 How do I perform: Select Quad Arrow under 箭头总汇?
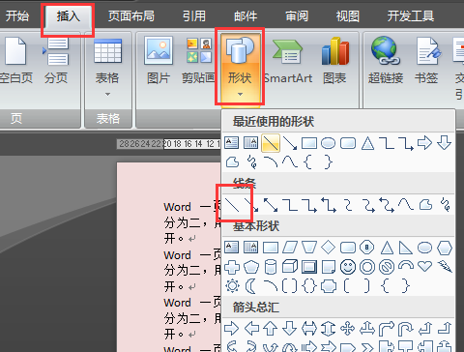[x=348, y=329]
